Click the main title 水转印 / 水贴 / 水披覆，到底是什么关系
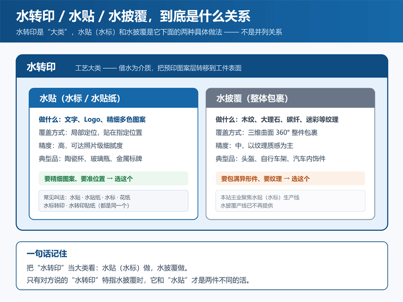 133,17
